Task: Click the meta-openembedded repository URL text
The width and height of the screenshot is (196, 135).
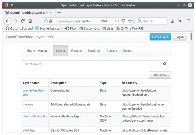Action: [x=143, y=106]
